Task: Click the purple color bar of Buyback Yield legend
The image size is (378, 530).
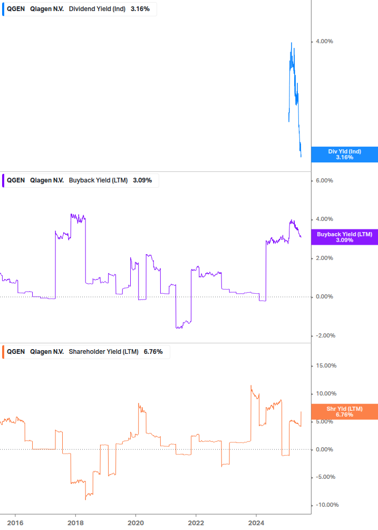Action: pyautogui.click(x=3, y=180)
